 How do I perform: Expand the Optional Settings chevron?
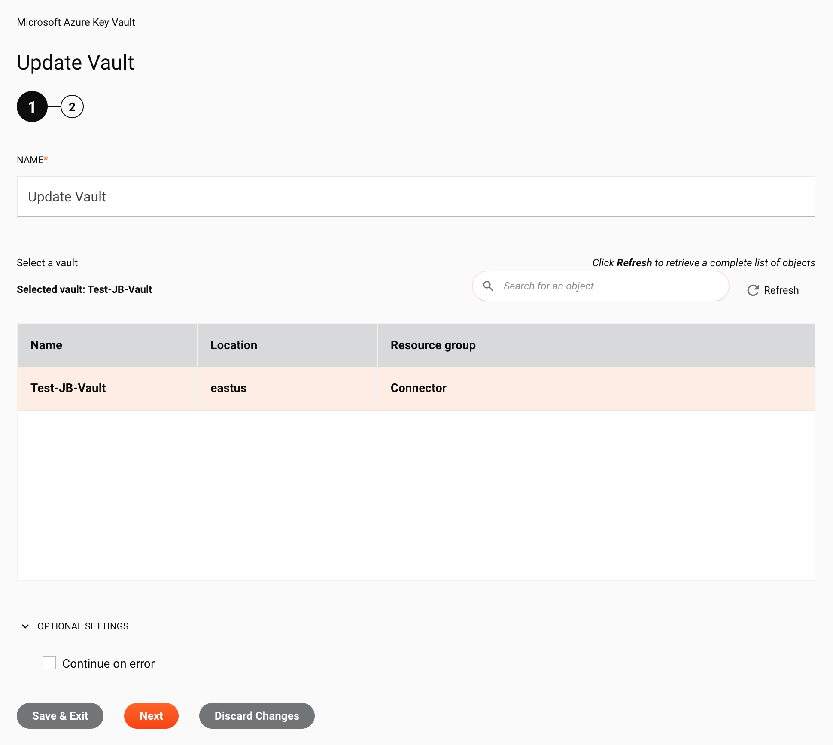coord(25,626)
